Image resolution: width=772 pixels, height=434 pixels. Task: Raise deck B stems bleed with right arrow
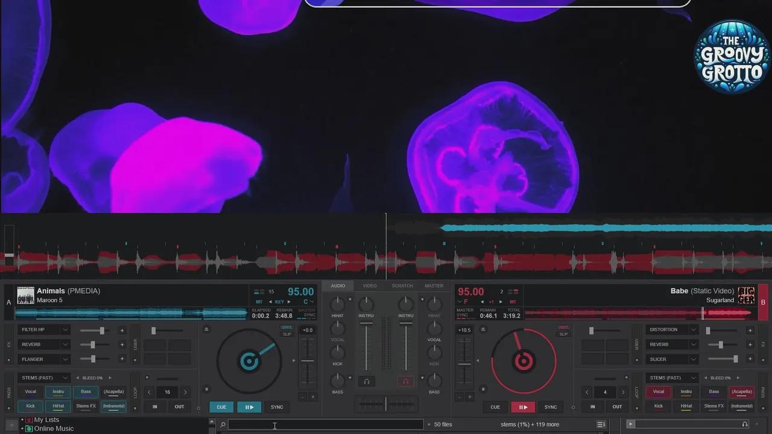pyautogui.click(x=738, y=378)
